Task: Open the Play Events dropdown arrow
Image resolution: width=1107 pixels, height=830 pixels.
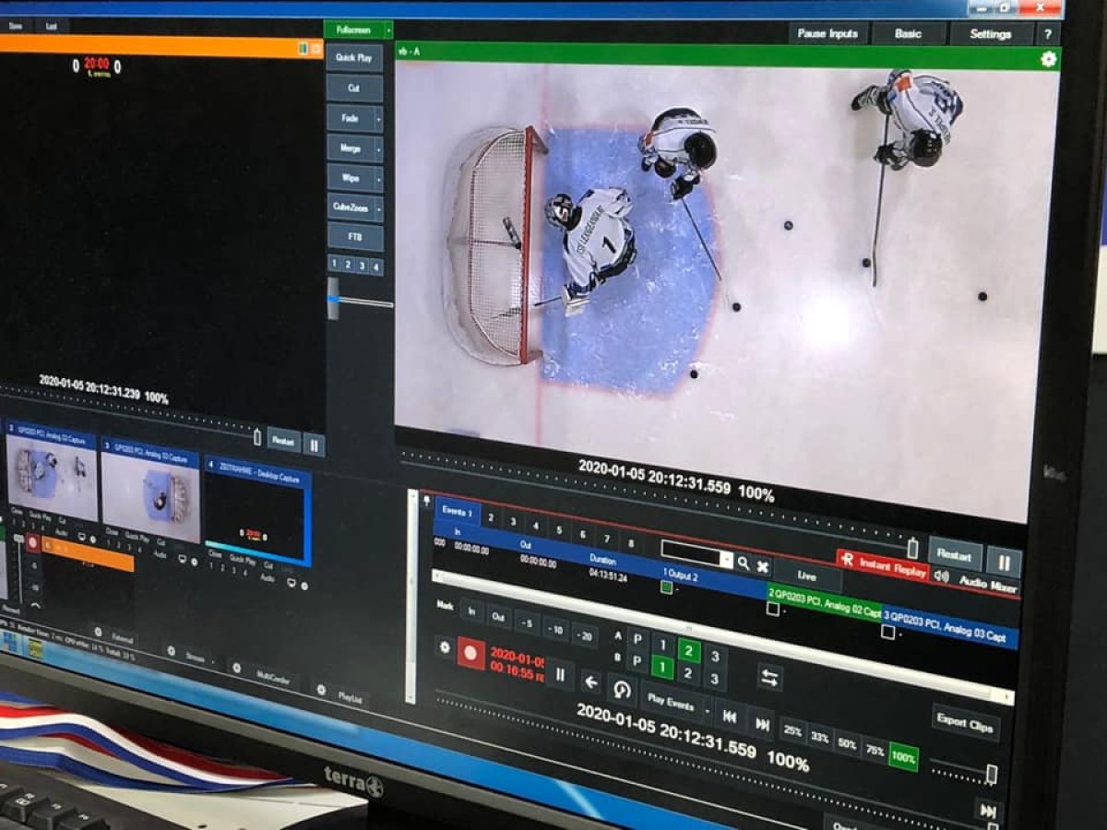Action: coord(708,711)
